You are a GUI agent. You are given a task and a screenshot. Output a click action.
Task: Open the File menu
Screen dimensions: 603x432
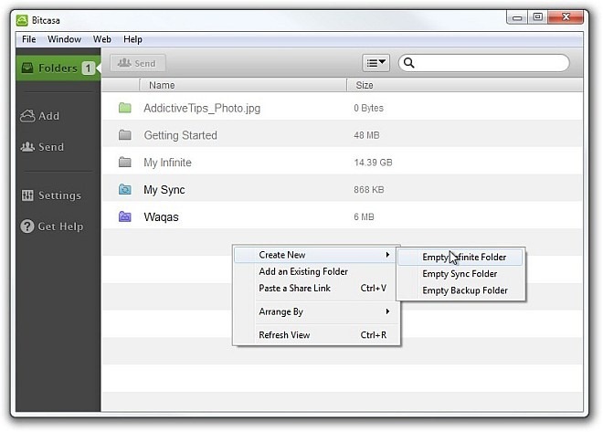coord(29,39)
